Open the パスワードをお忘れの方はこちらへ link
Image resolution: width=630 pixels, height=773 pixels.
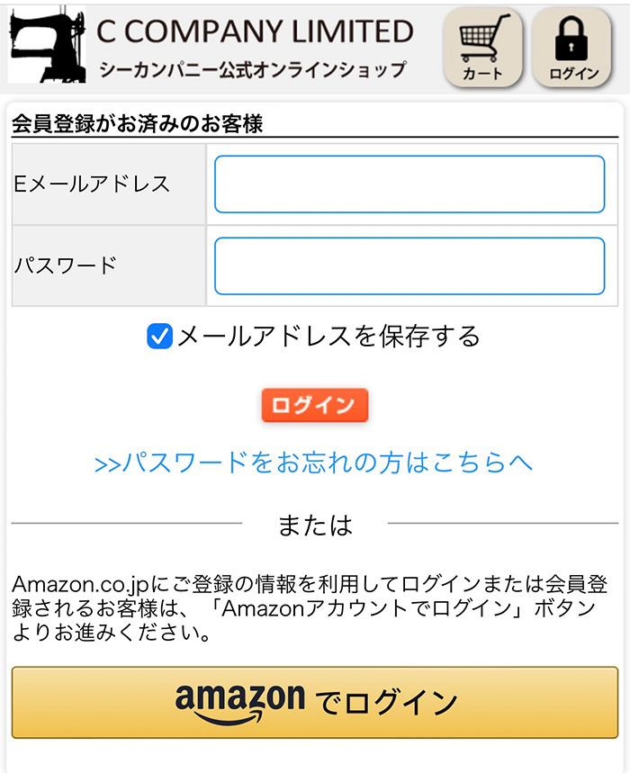click(313, 463)
